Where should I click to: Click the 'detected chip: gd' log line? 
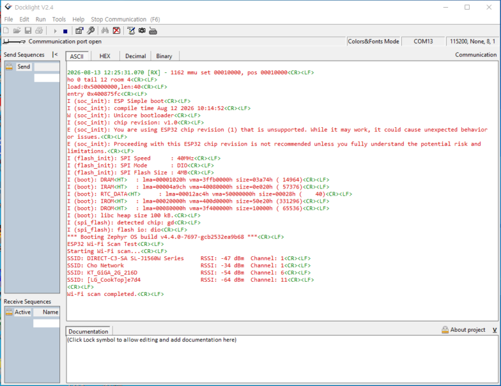click(x=134, y=222)
